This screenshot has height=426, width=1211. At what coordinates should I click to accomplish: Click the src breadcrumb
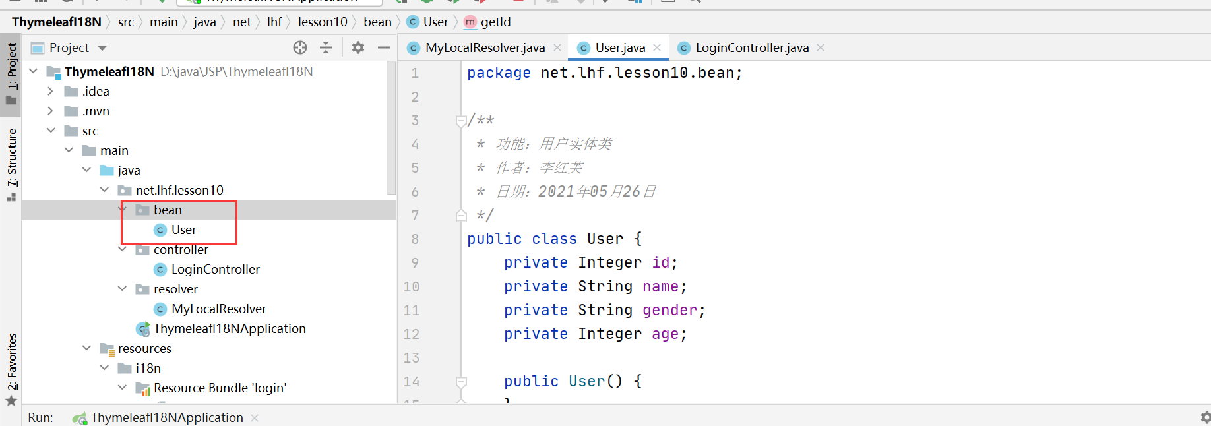(125, 22)
